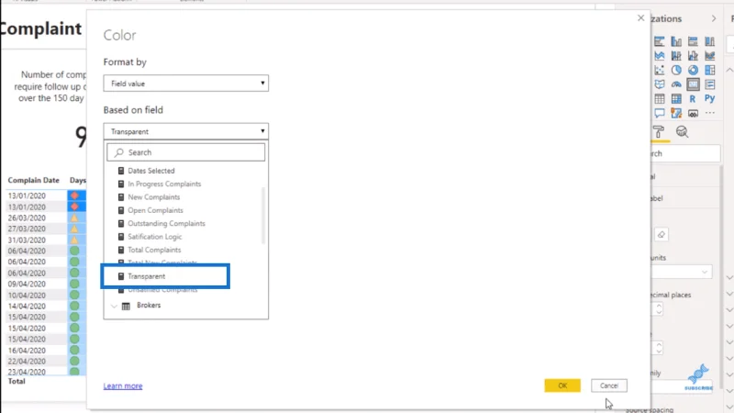Select the Q&A speech bubble visual

coord(660,113)
